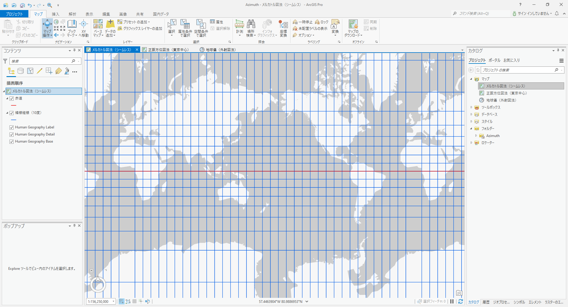The image size is (568, 307).
Task: Uncheck the 赤道 layer checkbox
Action: pyautogui.click(x=12, y=99)
